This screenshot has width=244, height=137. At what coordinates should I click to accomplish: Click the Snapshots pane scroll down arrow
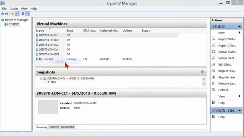point(204,84)
